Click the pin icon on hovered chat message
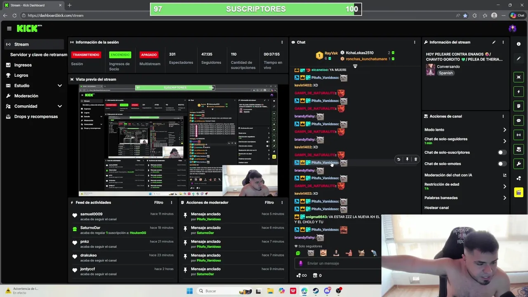The width and height of the screenshot is (528, 297). [407, 159]
